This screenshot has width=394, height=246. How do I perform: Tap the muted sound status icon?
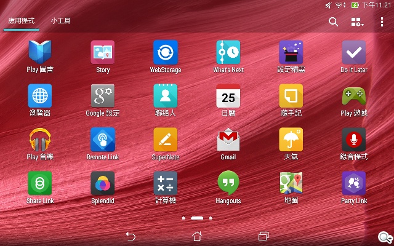coord(328,6)
